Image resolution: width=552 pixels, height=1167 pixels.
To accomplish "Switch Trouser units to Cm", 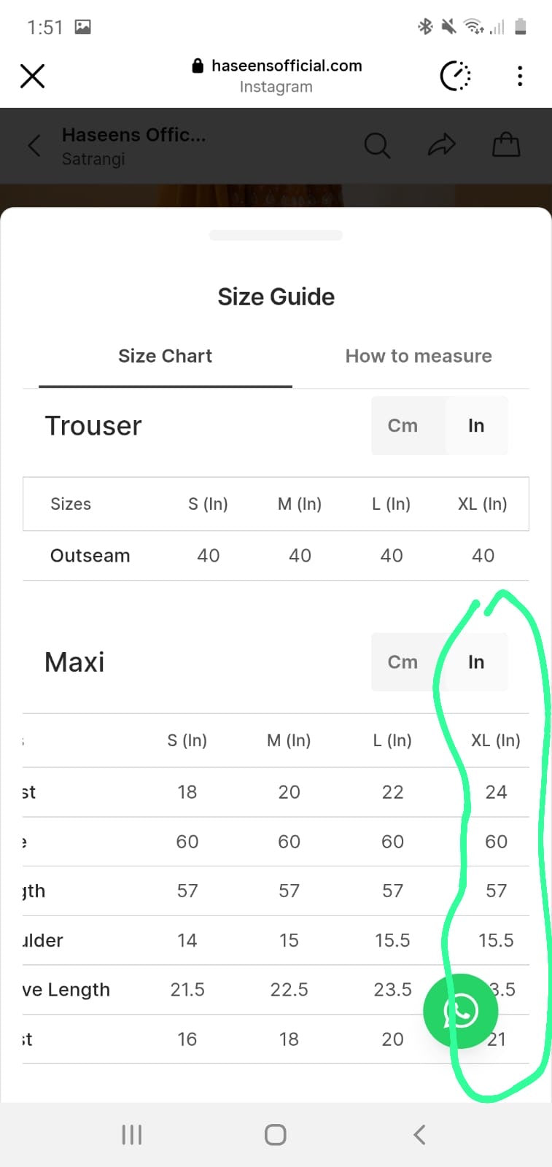I will point(403,425).
